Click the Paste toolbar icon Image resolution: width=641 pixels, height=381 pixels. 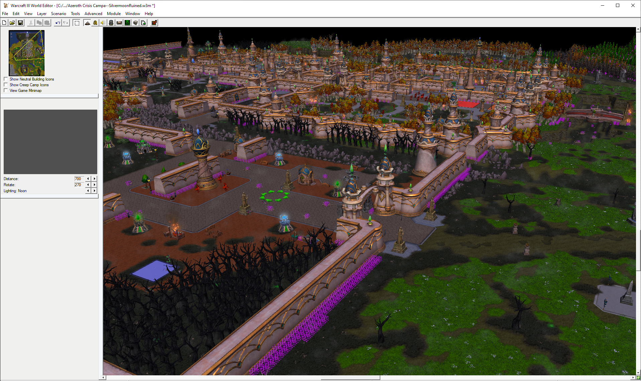point(47,23)
